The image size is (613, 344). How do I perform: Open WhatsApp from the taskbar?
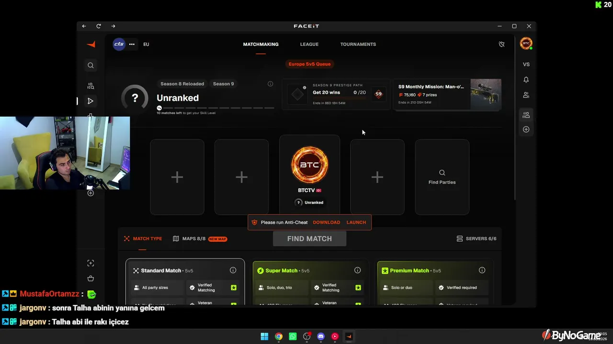293,336
